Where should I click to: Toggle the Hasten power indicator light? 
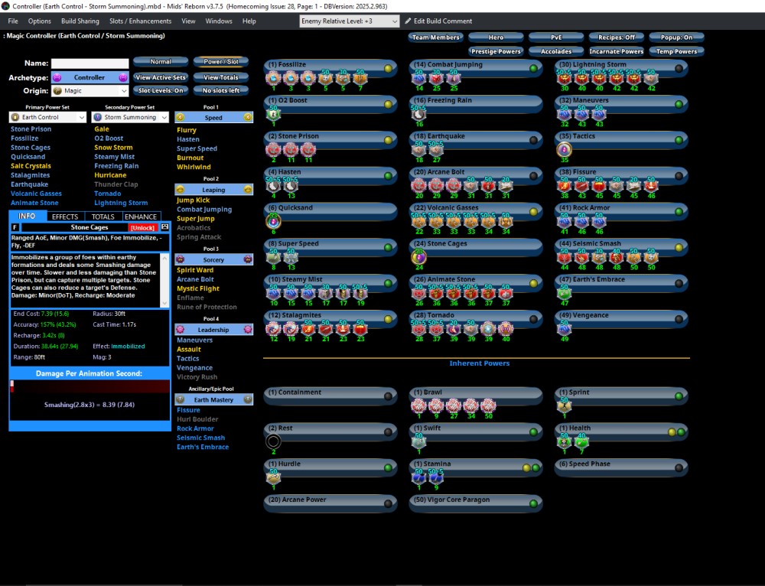388,176
